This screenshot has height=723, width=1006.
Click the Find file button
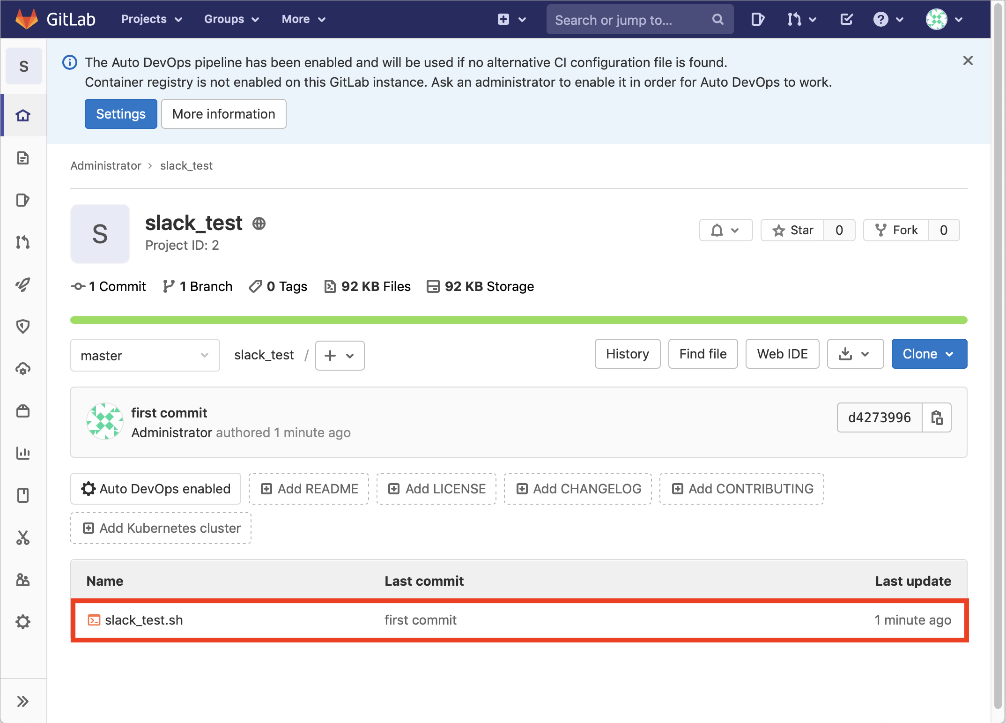tap(703, 354)
